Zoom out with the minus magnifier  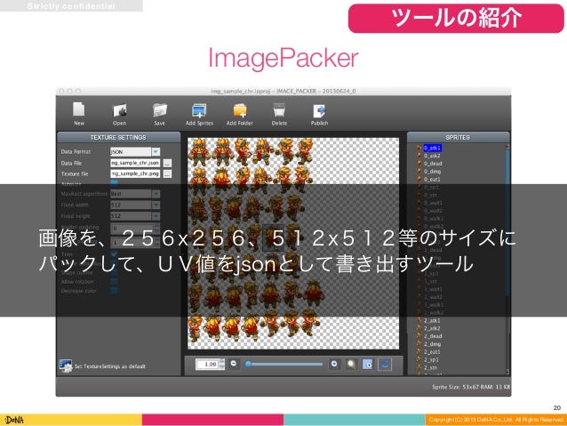pyautogui.click(x=234, y=364)
